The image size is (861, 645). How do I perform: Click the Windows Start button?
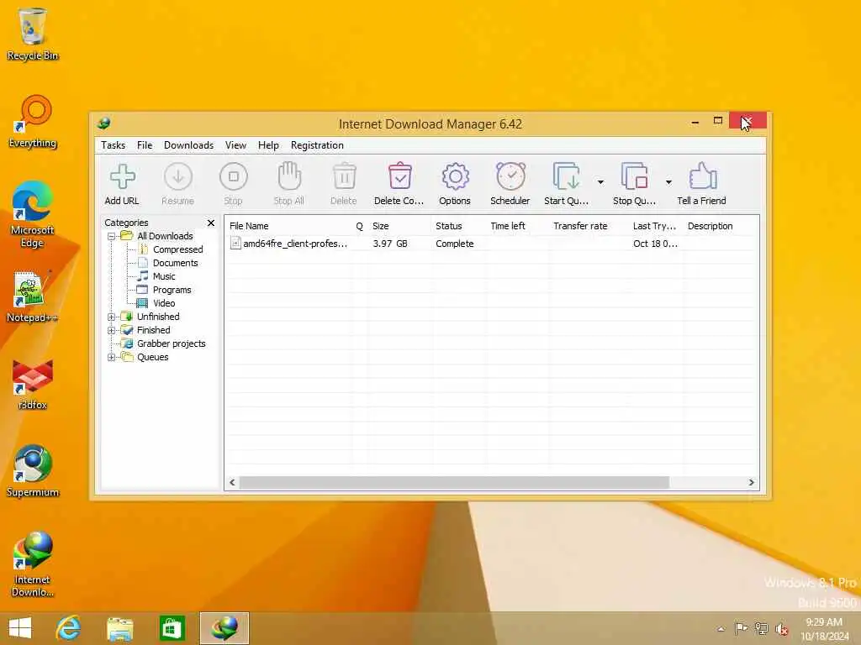20,628
